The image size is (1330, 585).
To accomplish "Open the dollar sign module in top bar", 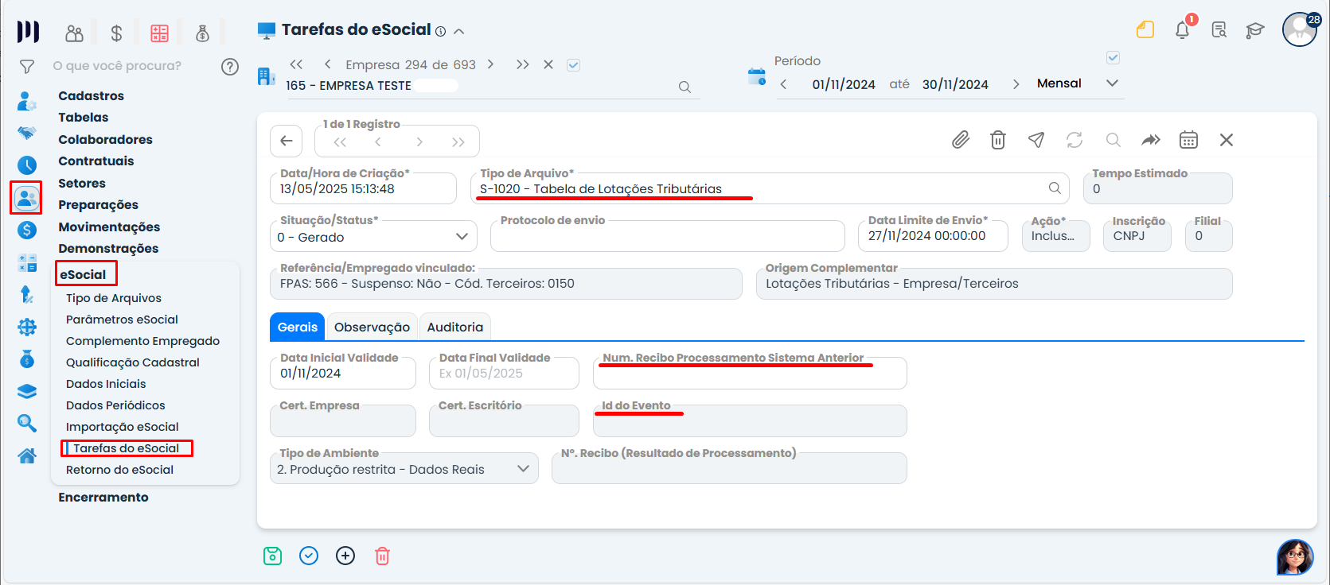I will point(116,33).
